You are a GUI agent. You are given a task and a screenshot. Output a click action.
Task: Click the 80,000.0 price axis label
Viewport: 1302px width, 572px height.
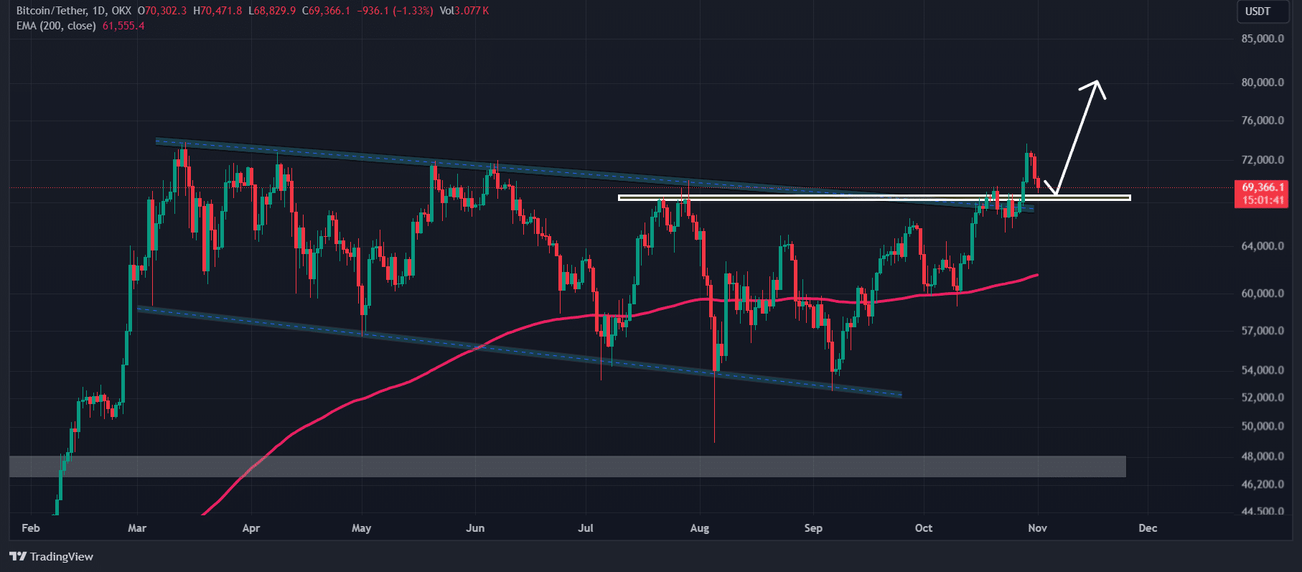pos(1263,83)
